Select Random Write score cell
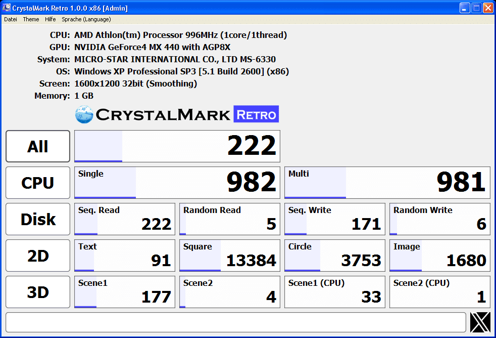 [440, 219]
